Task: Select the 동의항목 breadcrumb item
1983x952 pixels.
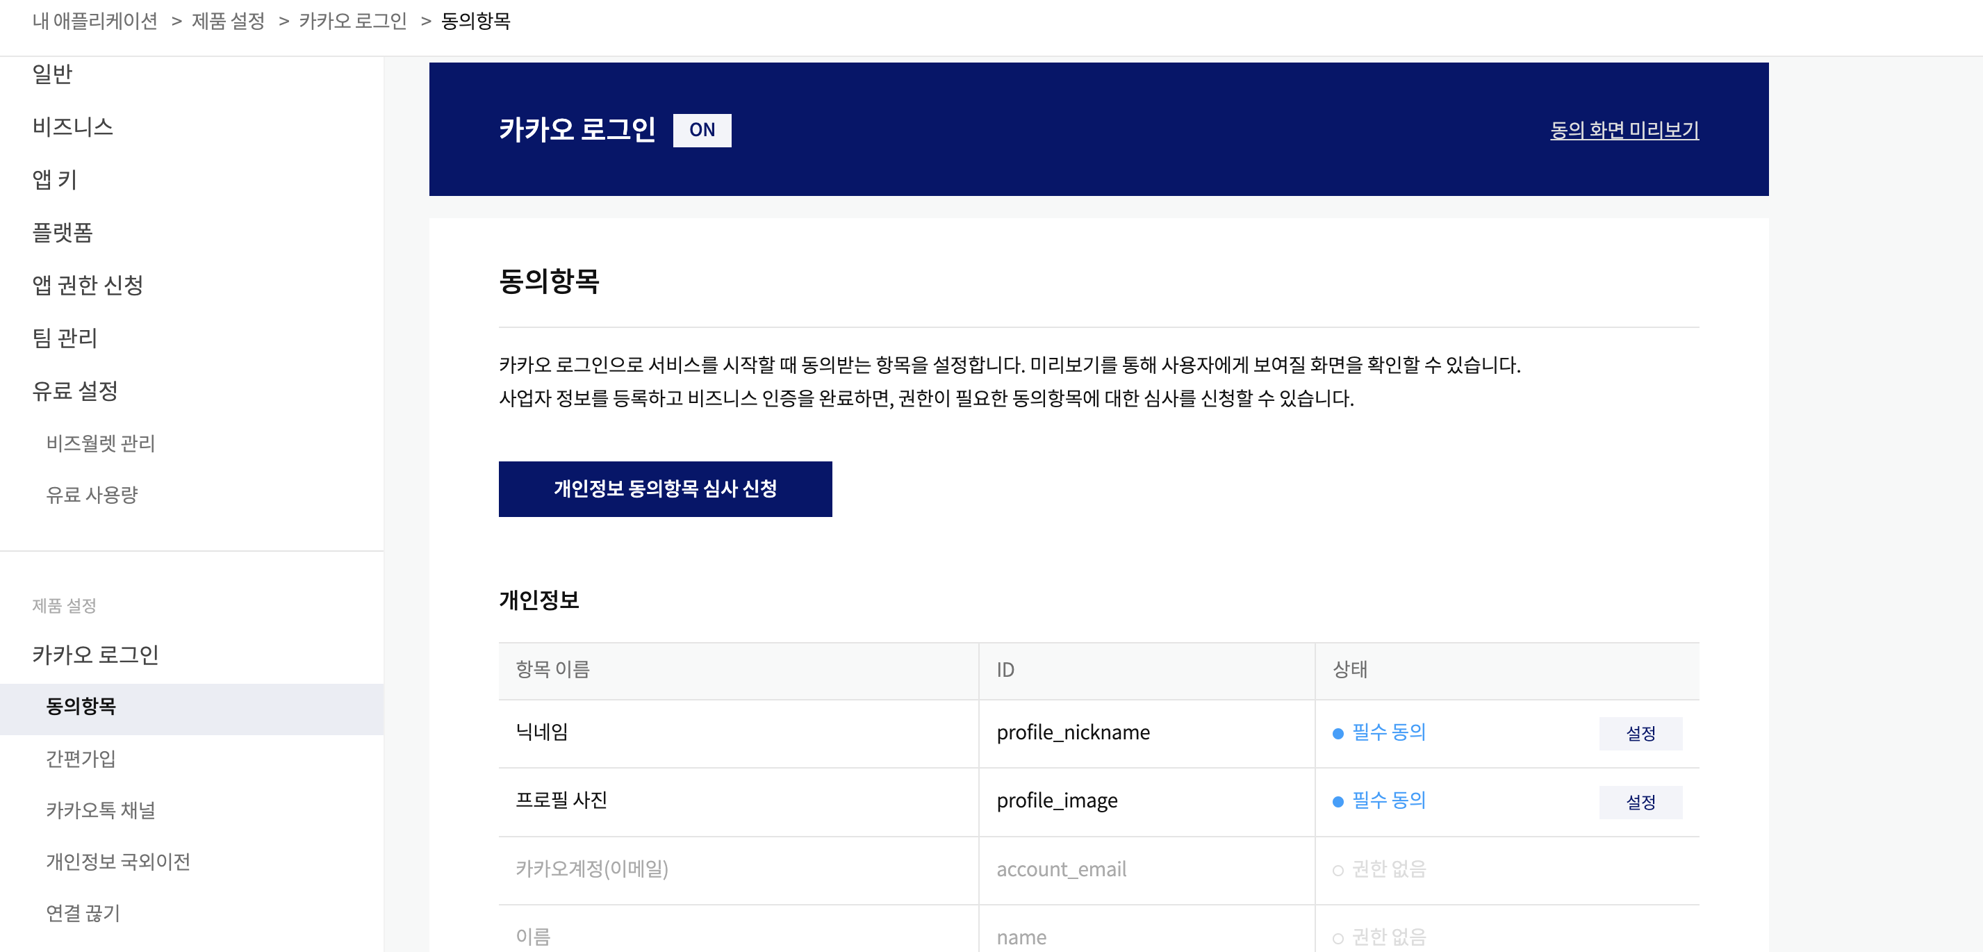Action: [x=476, y=21]
